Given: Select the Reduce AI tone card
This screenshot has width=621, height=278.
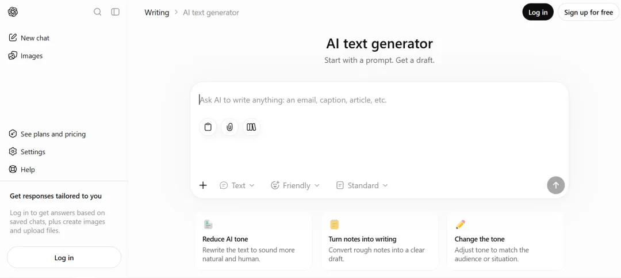Looking at the screenshot, I should click(254, 241).
